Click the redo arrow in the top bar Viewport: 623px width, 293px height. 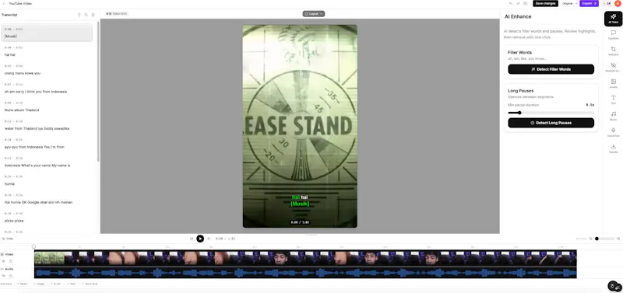(518, 4)
